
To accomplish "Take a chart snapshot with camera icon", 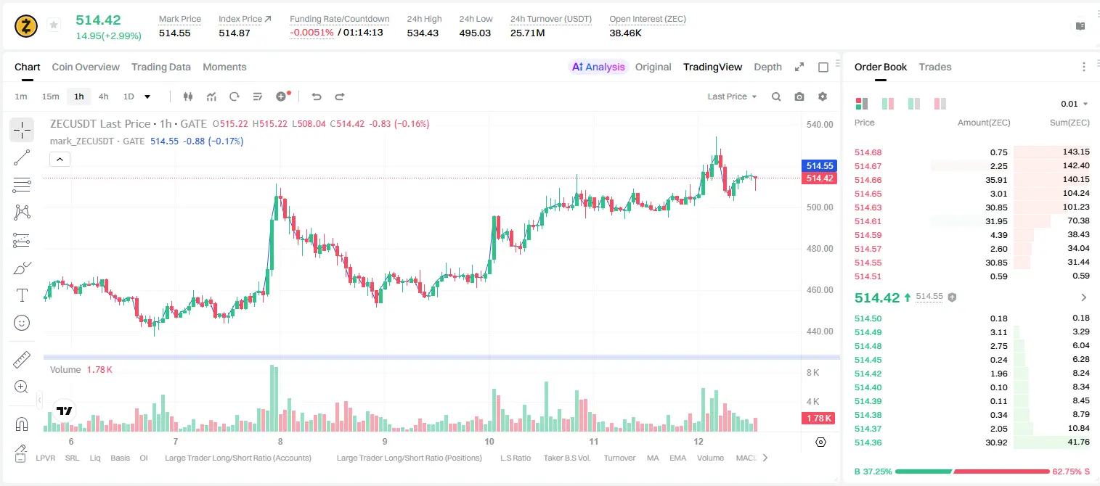I will tap(799, 96).
